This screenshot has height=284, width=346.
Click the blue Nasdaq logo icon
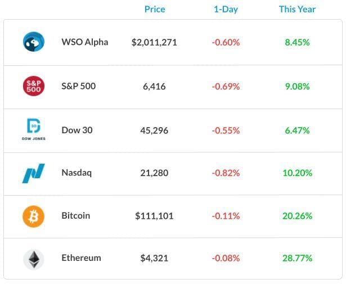click(x=34, y=173)
